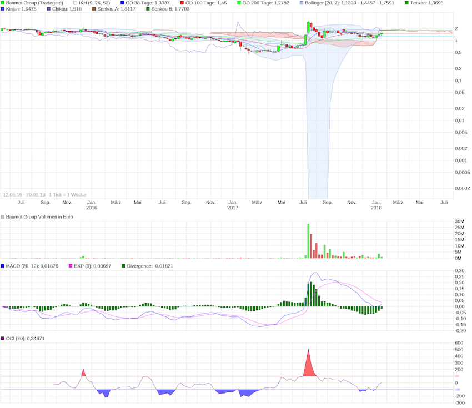This screenshot has width=472, height=408.
Task: Click the 'CCI (20): 0,34671' label
Action: click(26, 339)
